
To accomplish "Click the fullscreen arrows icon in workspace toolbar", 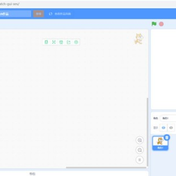I will coord(54,42).
